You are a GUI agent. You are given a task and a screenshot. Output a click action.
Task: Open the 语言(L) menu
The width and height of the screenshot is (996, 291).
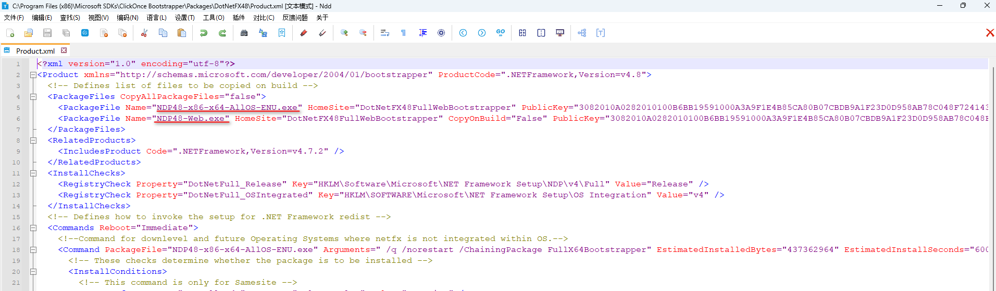[x=157, y=18]
